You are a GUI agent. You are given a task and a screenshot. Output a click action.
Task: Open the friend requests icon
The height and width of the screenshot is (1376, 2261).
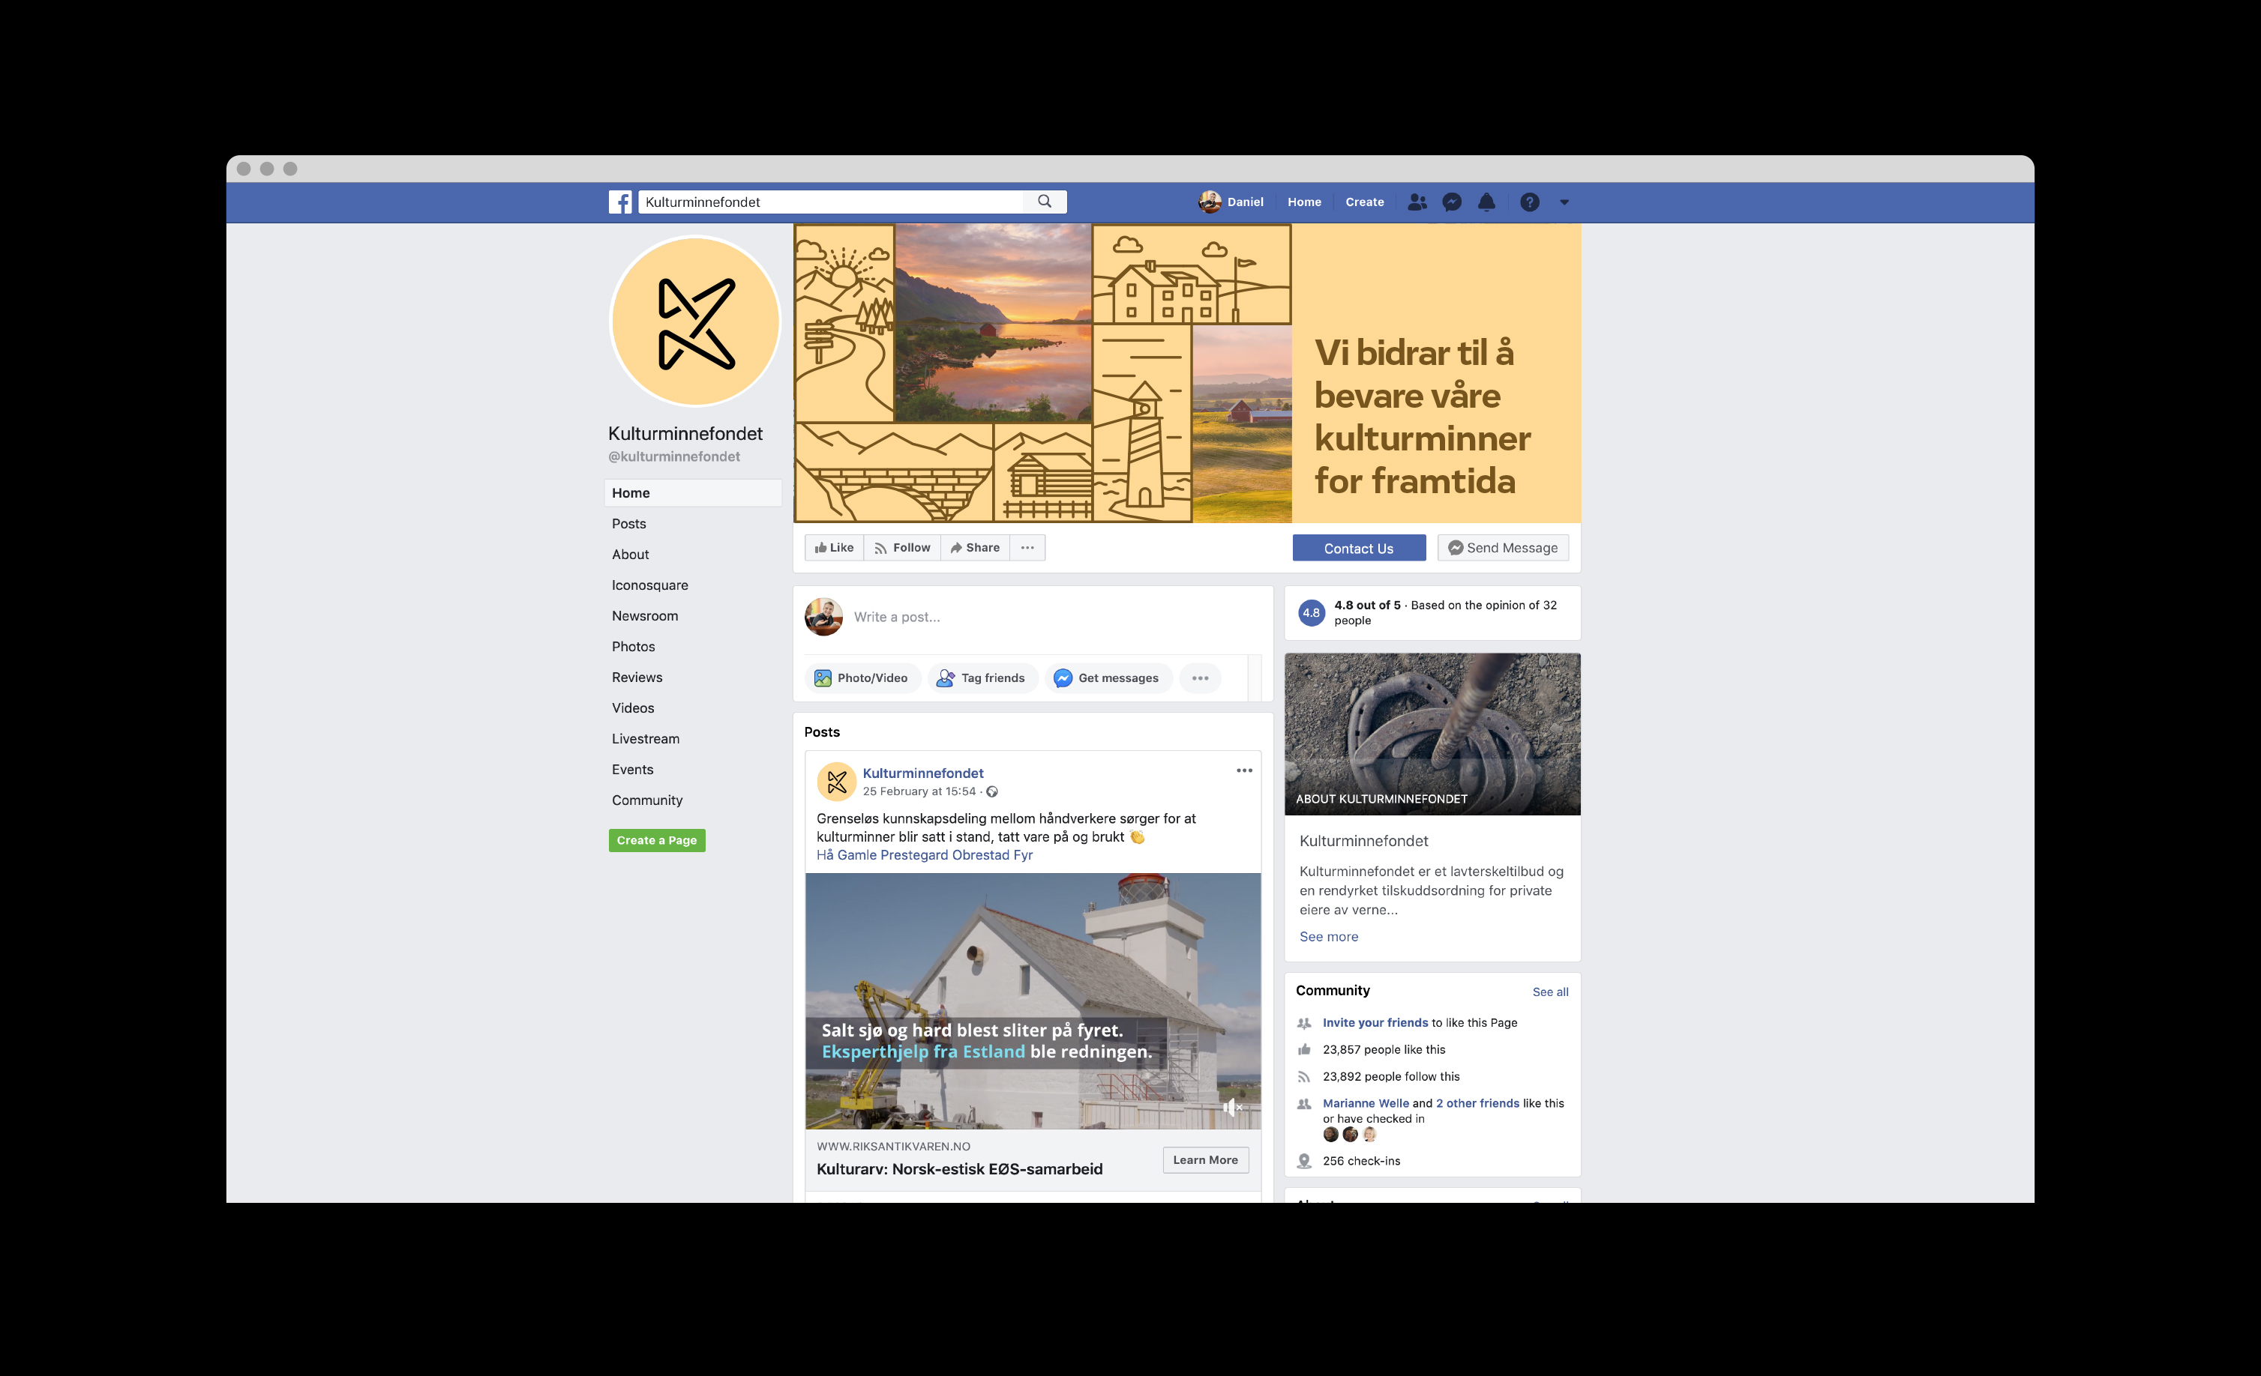1417,202
